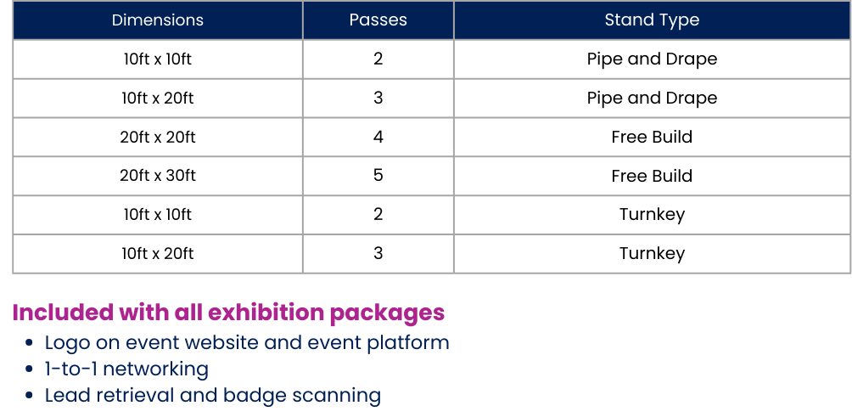Screen dimensions: 852x417
Task: Click the first 10ft x 20ft dimensions cell
Action: 158,98
